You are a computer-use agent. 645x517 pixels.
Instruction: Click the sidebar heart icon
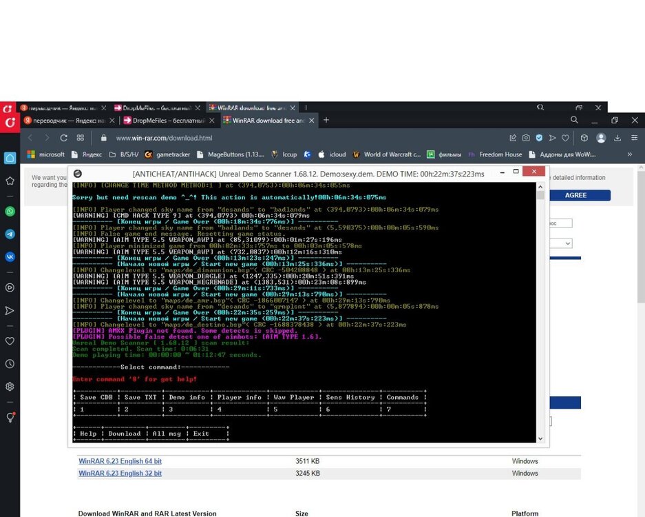click(x=10, y=341)
